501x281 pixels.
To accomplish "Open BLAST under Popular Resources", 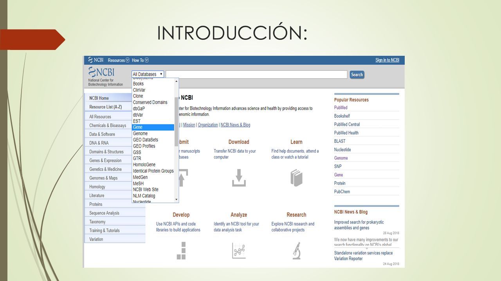I will coord(340,141).
